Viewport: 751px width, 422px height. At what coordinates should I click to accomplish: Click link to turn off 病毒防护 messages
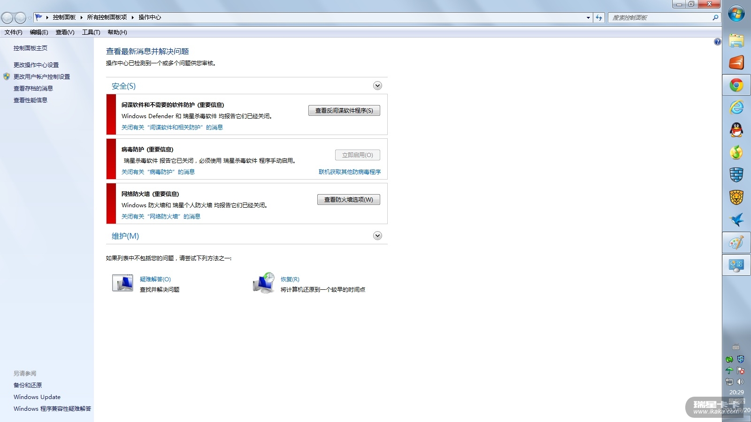click(x=158, y=172)
